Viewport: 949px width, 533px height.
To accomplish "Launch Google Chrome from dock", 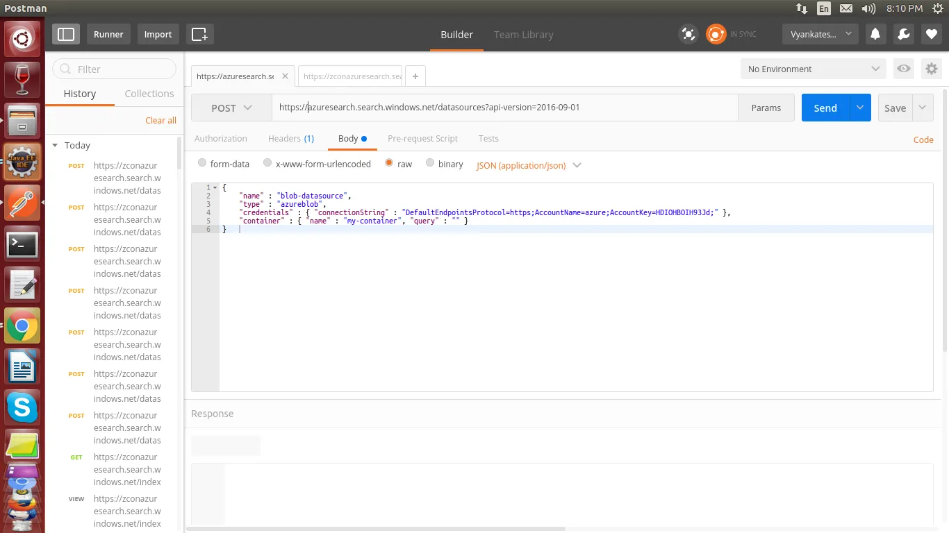I will click(22, 326).
